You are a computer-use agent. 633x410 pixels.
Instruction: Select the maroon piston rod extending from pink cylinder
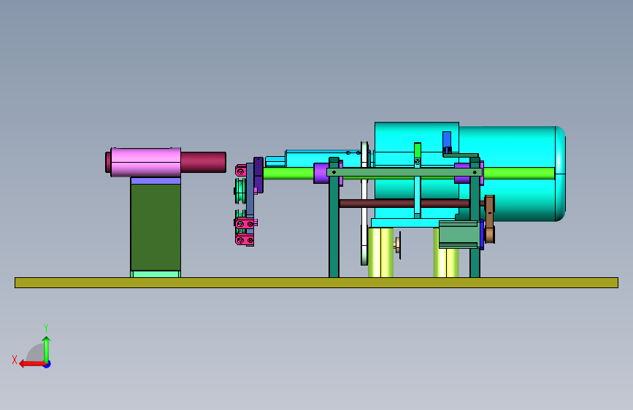(x=203, y=162)
